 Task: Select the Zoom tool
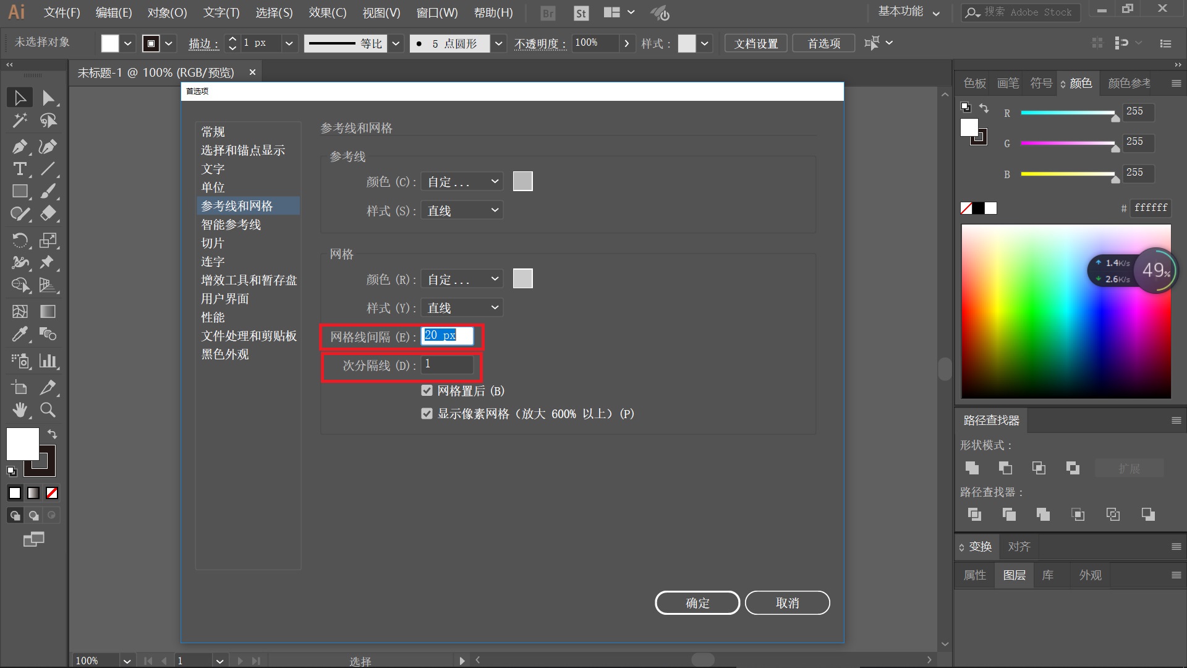pyautogui.click(x=48, y=409)
